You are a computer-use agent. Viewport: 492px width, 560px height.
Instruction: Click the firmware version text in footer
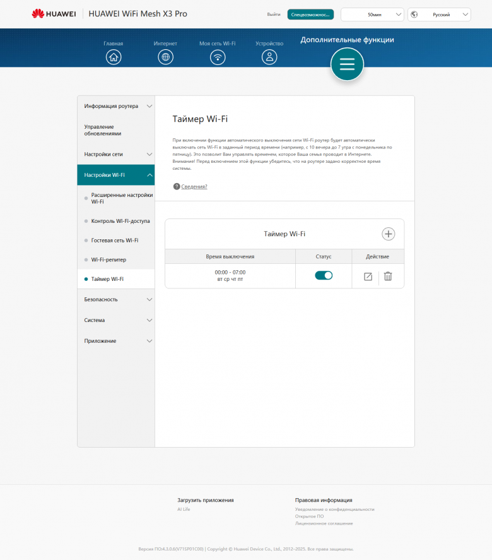(171, 549)
